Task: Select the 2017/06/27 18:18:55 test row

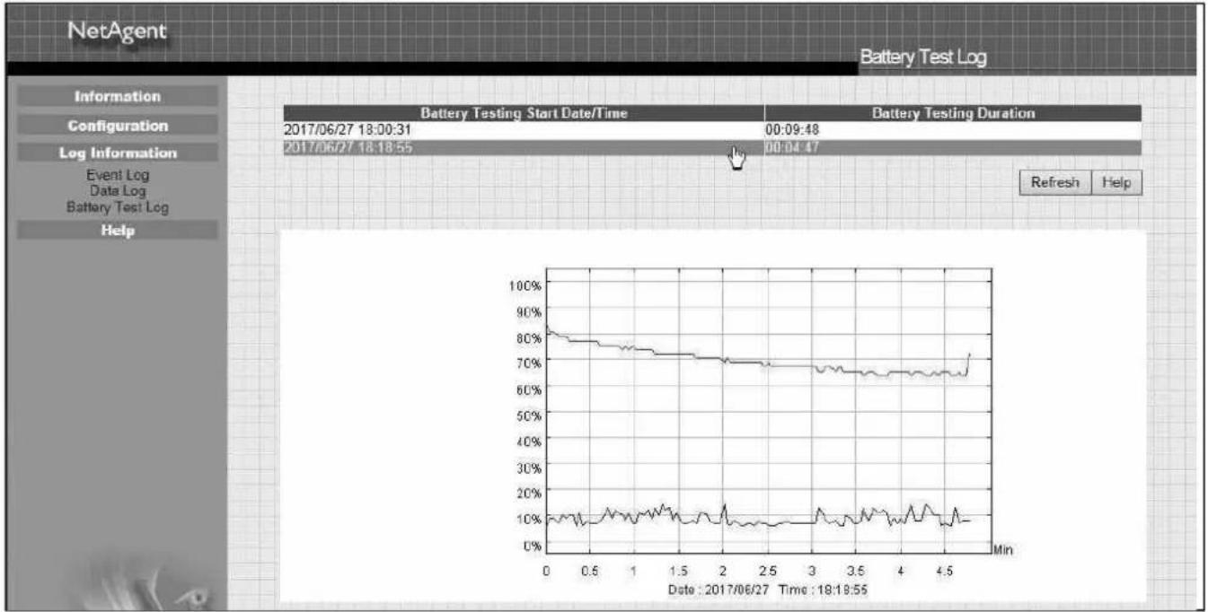Action: 712,148
